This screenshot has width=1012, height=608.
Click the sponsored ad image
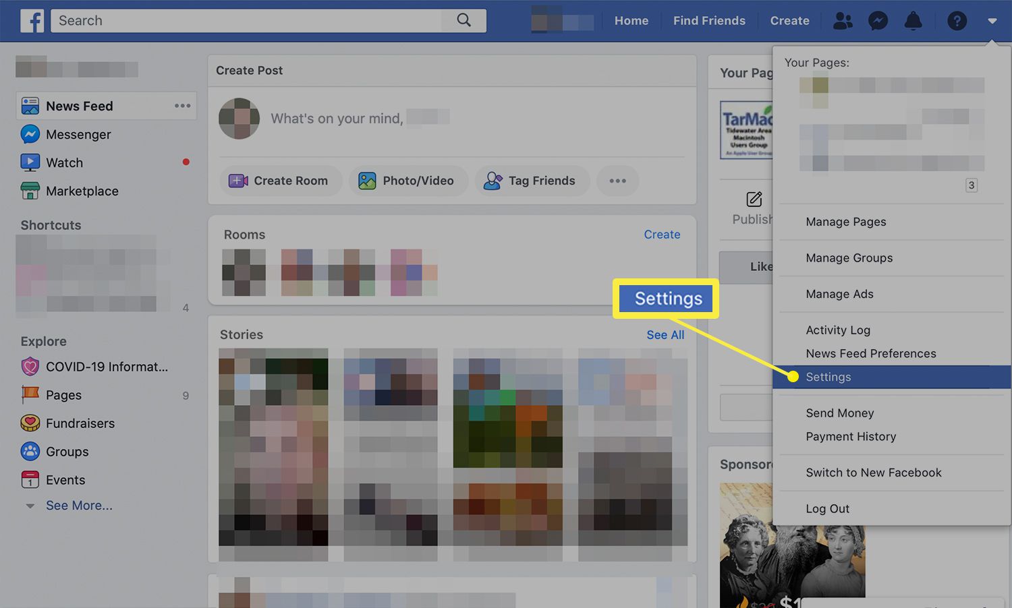792,545
